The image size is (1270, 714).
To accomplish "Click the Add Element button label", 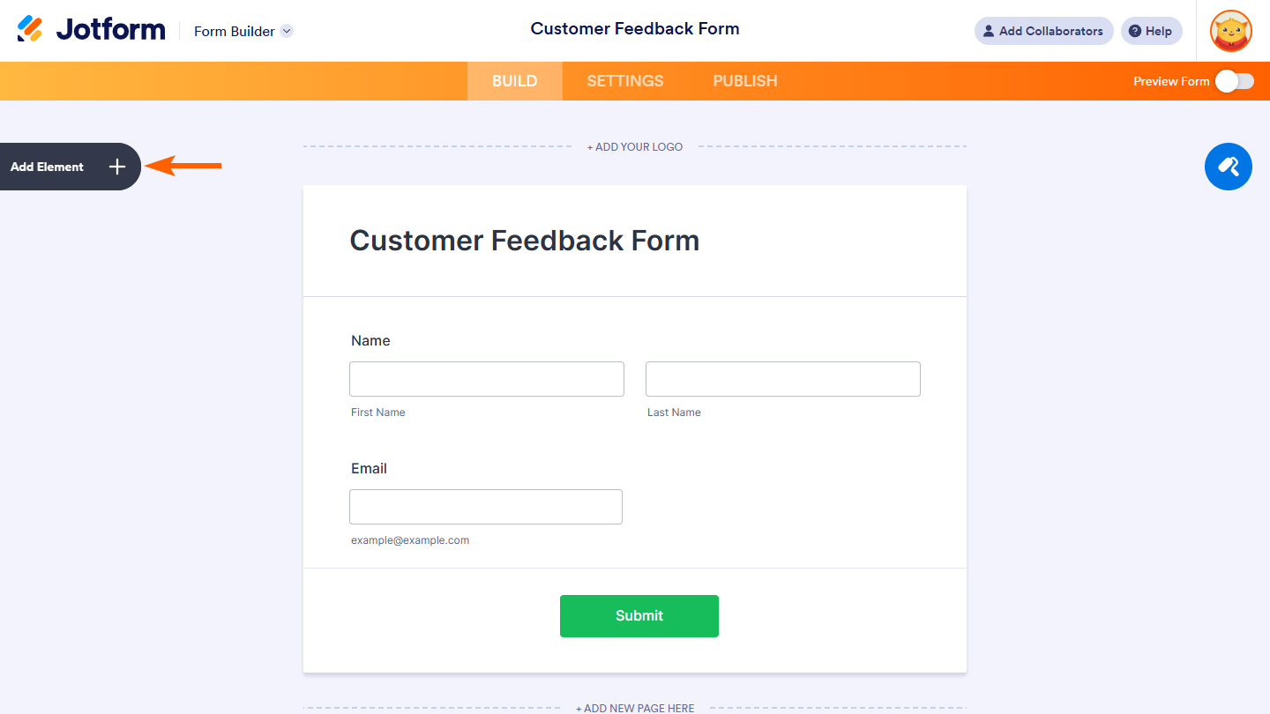I will coord(48,167).
